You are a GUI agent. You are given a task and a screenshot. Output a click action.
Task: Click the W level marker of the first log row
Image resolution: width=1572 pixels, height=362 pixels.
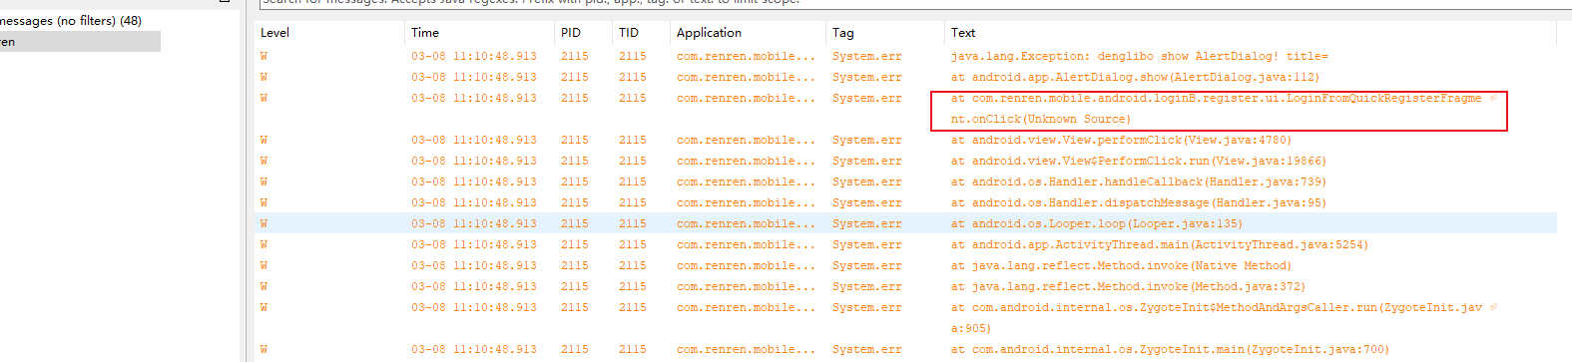[263, 57]
